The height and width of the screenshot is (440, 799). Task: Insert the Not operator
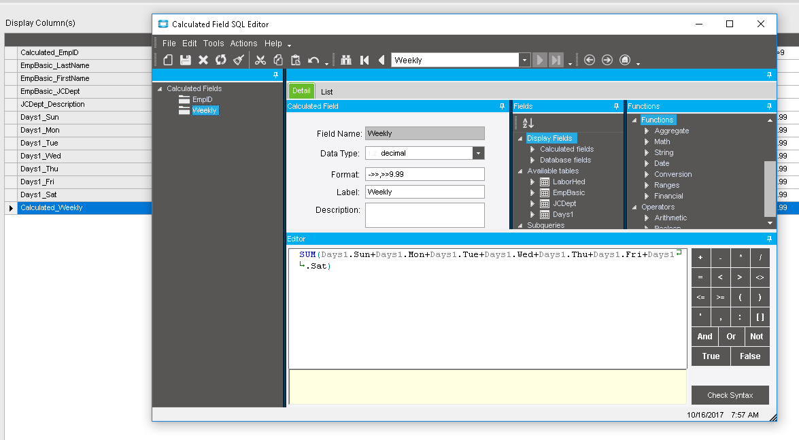[x=757, y=337]
